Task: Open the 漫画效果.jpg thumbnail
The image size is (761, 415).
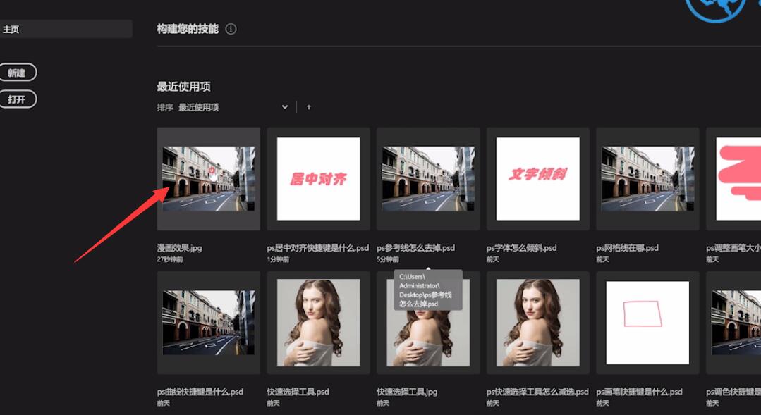Action: [x=209, y=179]
